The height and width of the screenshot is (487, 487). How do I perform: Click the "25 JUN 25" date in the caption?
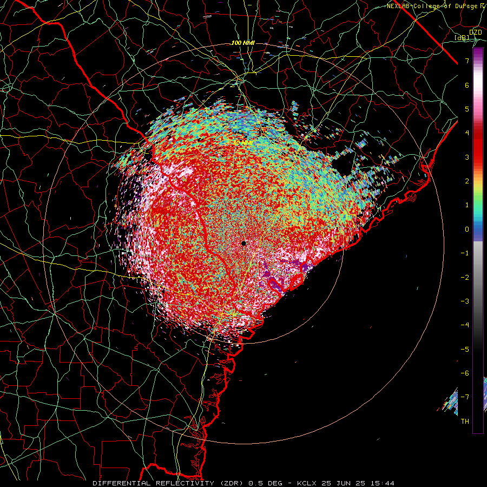[x=343, y=483]
